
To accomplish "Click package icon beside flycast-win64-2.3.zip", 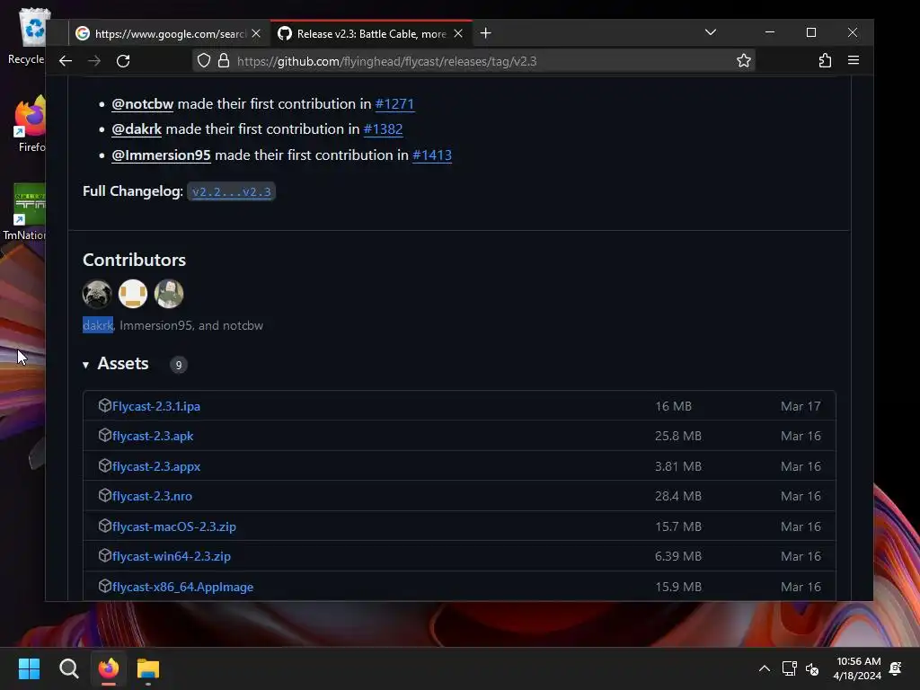I will coord(105,555).
